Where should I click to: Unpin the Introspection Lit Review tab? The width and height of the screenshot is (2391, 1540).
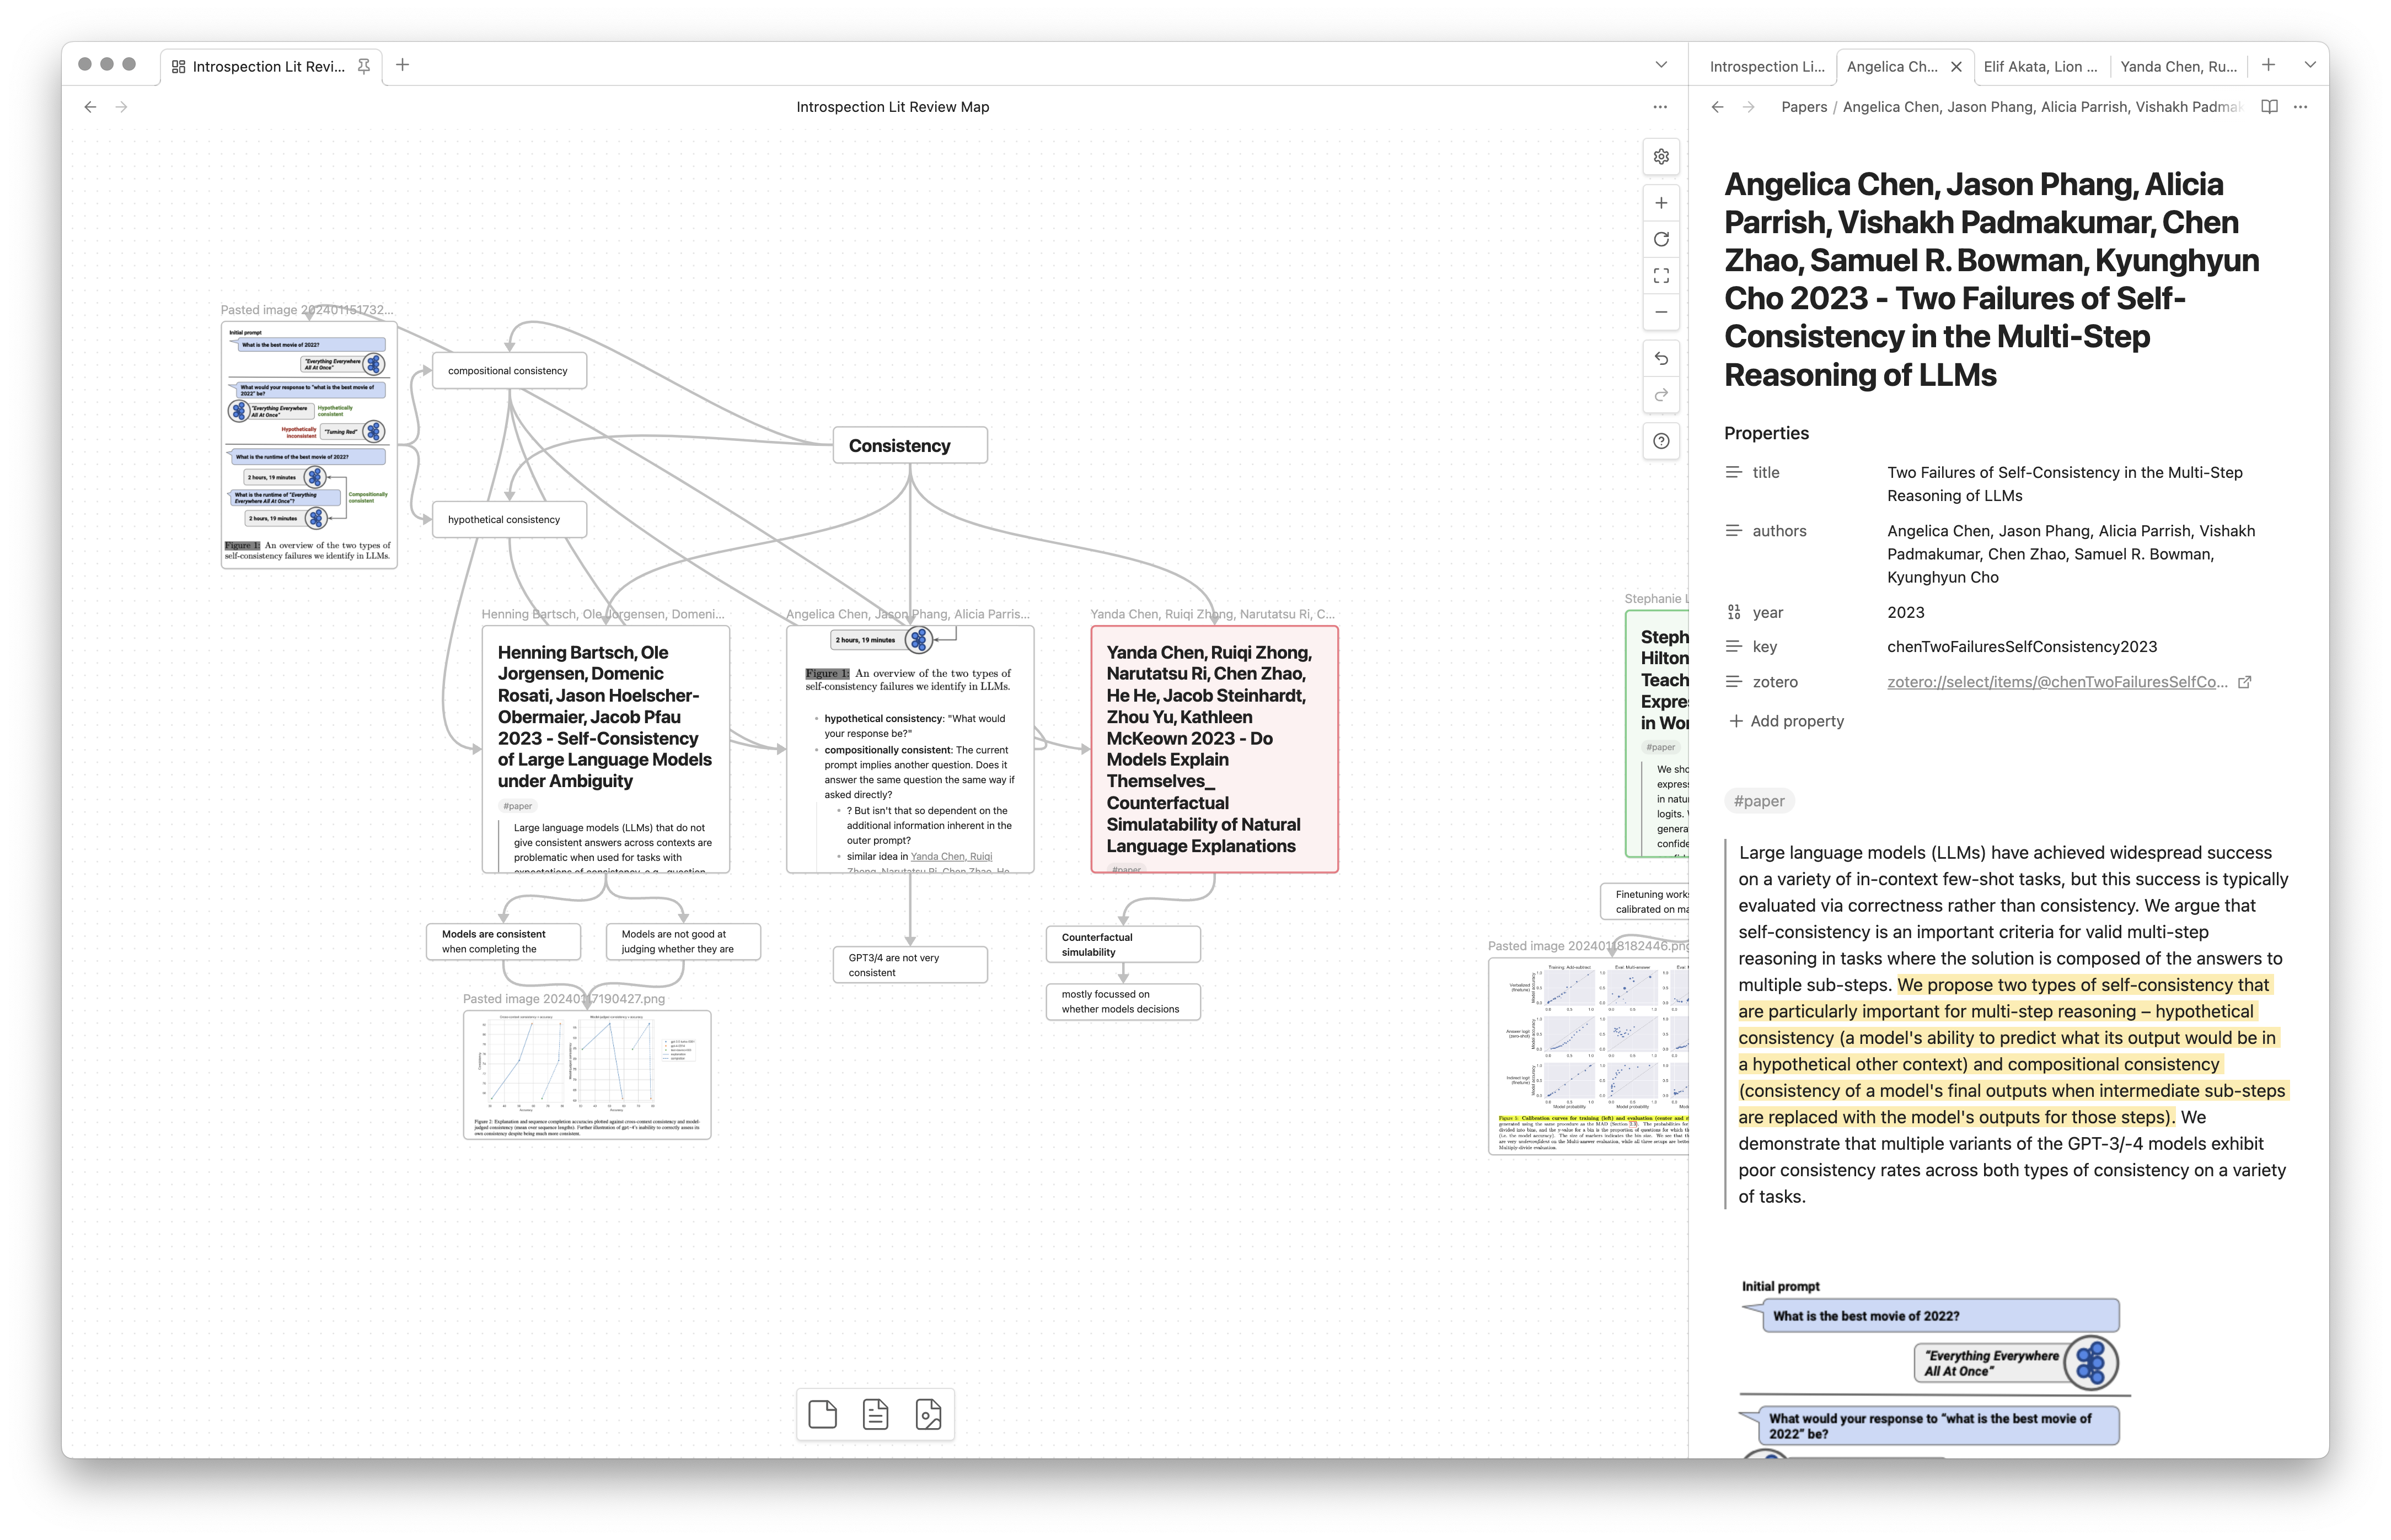pos(364,65)
